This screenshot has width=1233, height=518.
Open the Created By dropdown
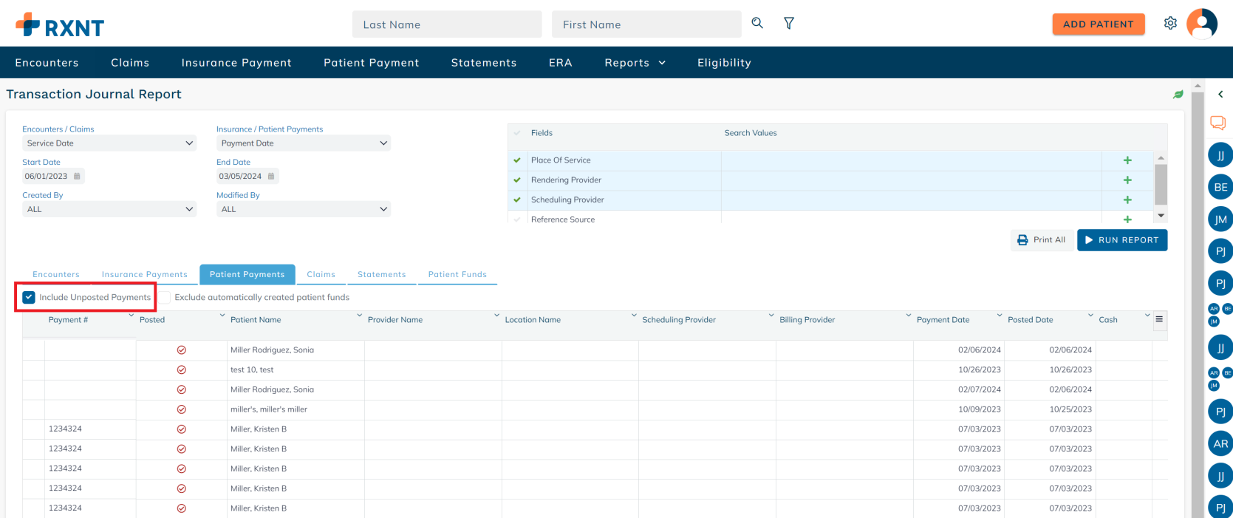109,209
